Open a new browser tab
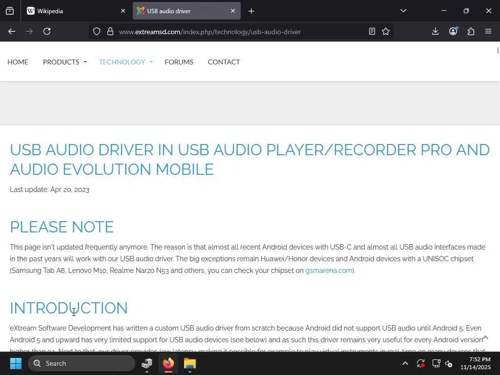 tap(251, 11)
